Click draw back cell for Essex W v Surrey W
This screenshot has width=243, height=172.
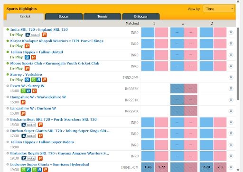click(177, 89)
